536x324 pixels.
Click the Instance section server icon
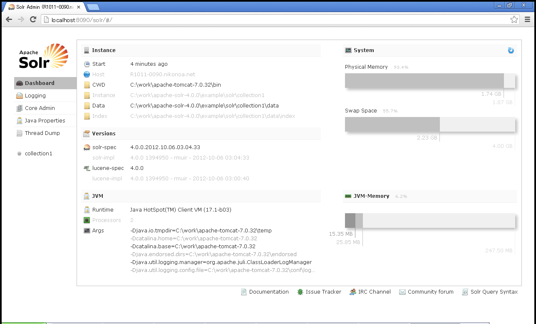click(87, 50)
